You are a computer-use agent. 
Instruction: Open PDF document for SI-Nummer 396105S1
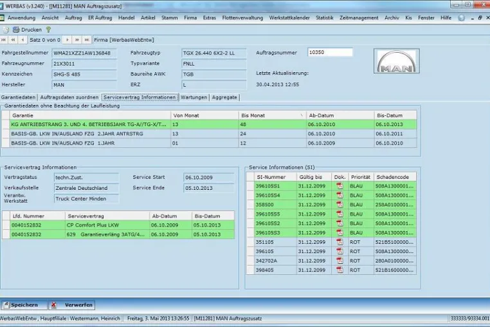340,186
